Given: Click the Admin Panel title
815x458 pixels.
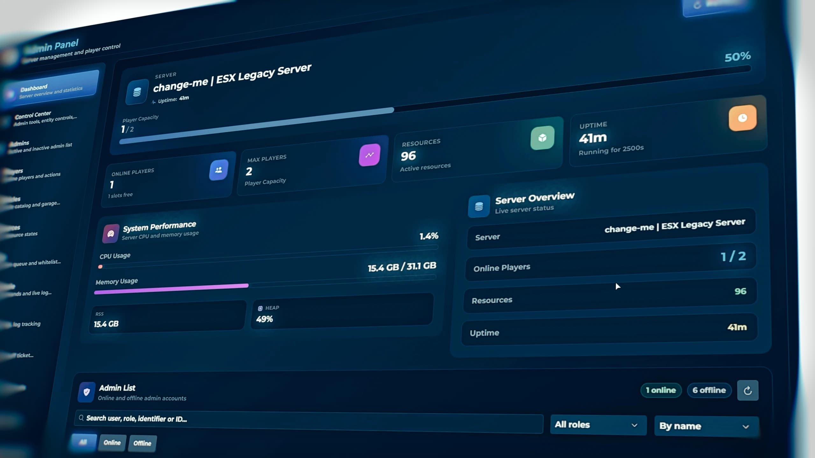Looking at the screenshot, I should pos(52,46).
